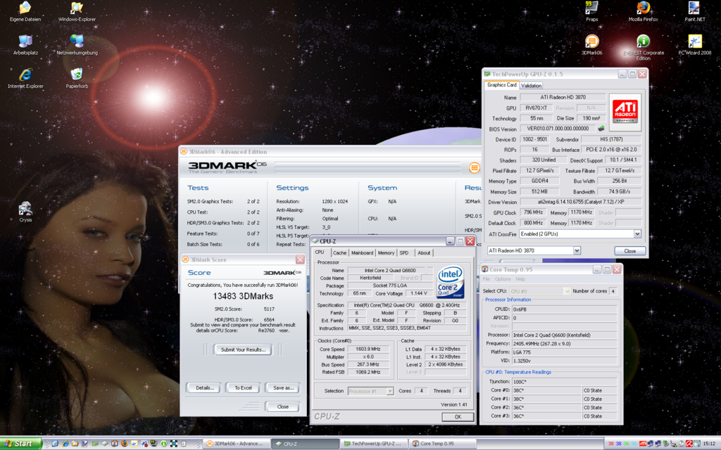Screen dimensions: 721x450
Task: Click the Close button in GPU-Z
Action: (630, 251)
